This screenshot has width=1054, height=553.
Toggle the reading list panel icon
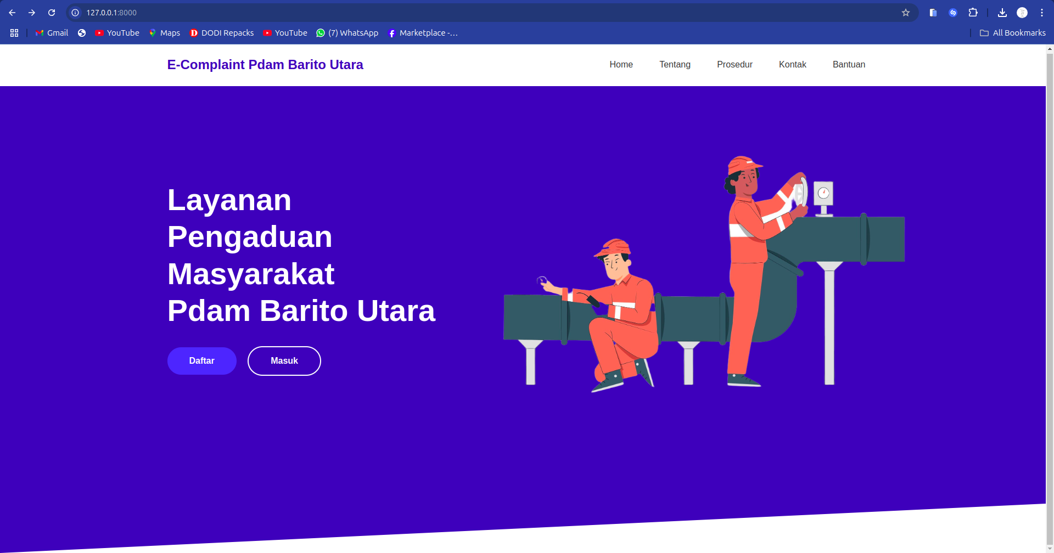[x=933, y=12]
